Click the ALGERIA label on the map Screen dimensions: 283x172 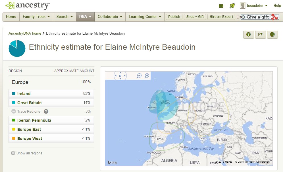[169, 161]
